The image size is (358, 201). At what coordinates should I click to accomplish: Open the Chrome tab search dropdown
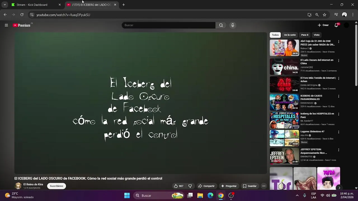click(x=5, y=5)
